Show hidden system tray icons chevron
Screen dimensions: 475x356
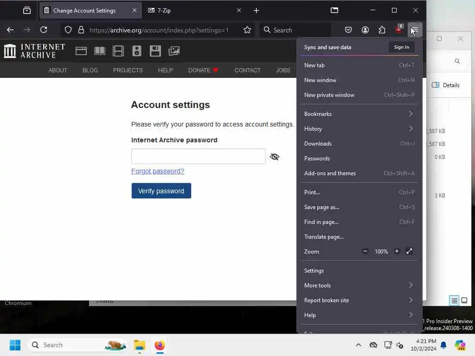(x=359, y=345)
